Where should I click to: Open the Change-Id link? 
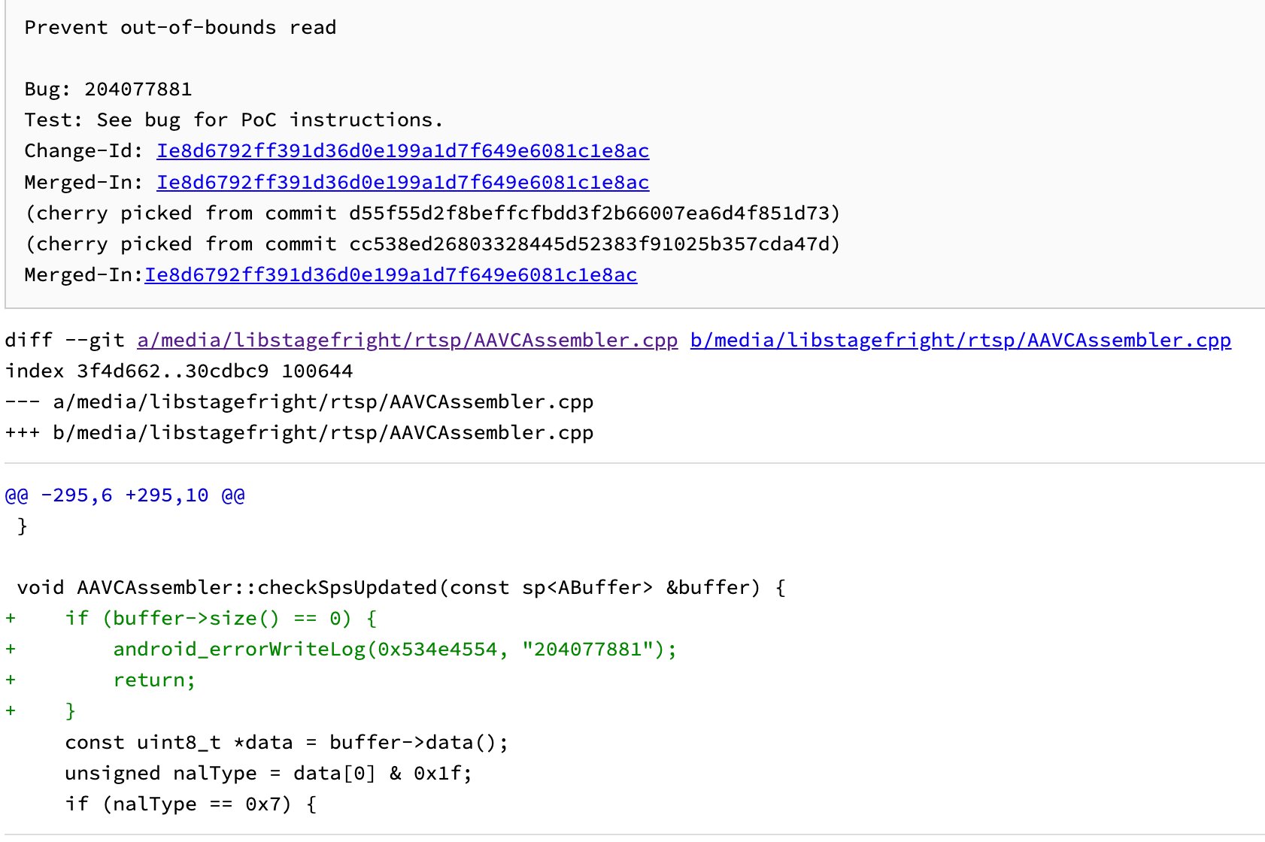tap(402, 151)
